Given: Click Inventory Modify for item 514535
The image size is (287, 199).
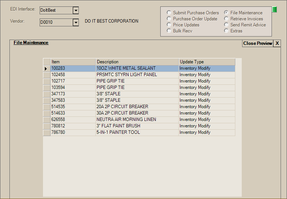Looking at the screenshot, I should 207,107.
